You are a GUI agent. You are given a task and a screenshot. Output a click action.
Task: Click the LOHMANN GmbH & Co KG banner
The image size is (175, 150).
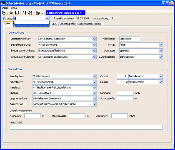pyautogui.click(x=65, y=13)
